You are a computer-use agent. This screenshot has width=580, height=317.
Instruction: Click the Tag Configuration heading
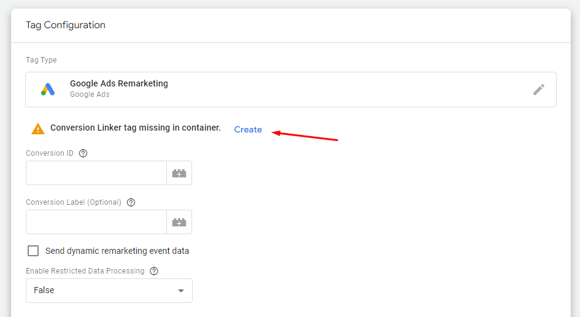tap(66, 25)
